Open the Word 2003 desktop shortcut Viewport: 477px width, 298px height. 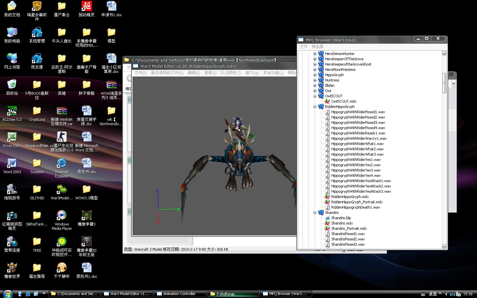pyautogui.click(x=12, y=166)
